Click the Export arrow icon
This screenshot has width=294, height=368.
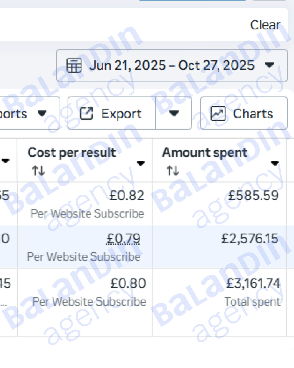[86, 113]
